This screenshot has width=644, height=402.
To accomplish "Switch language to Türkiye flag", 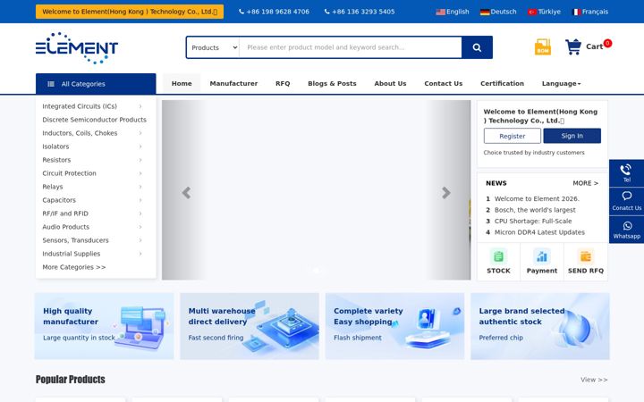I will (532, 12).
